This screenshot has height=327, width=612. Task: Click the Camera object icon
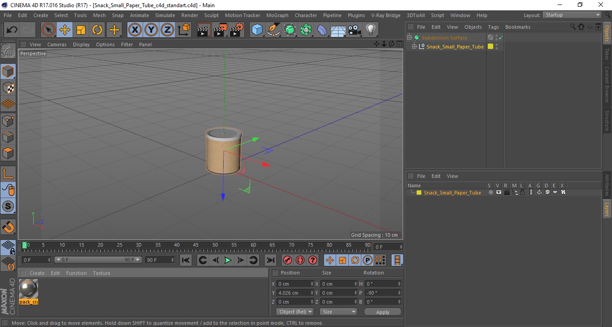pyautogui.click(x=355, y=30)
